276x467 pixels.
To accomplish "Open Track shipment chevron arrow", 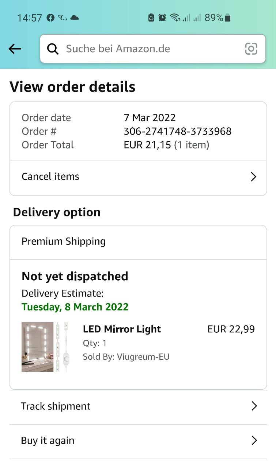I will [254, 406].
